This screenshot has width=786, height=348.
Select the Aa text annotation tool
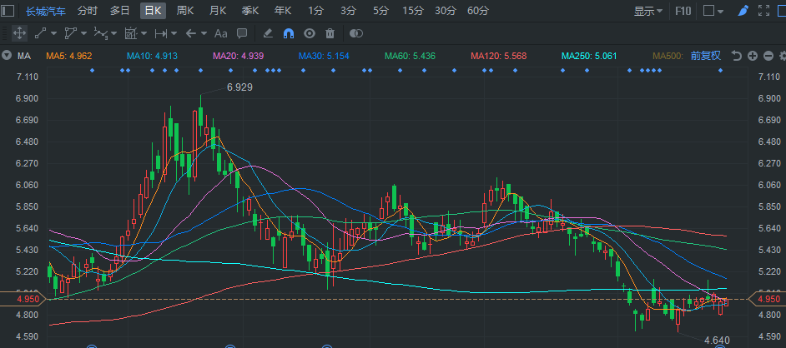click(x=220, y=33)
